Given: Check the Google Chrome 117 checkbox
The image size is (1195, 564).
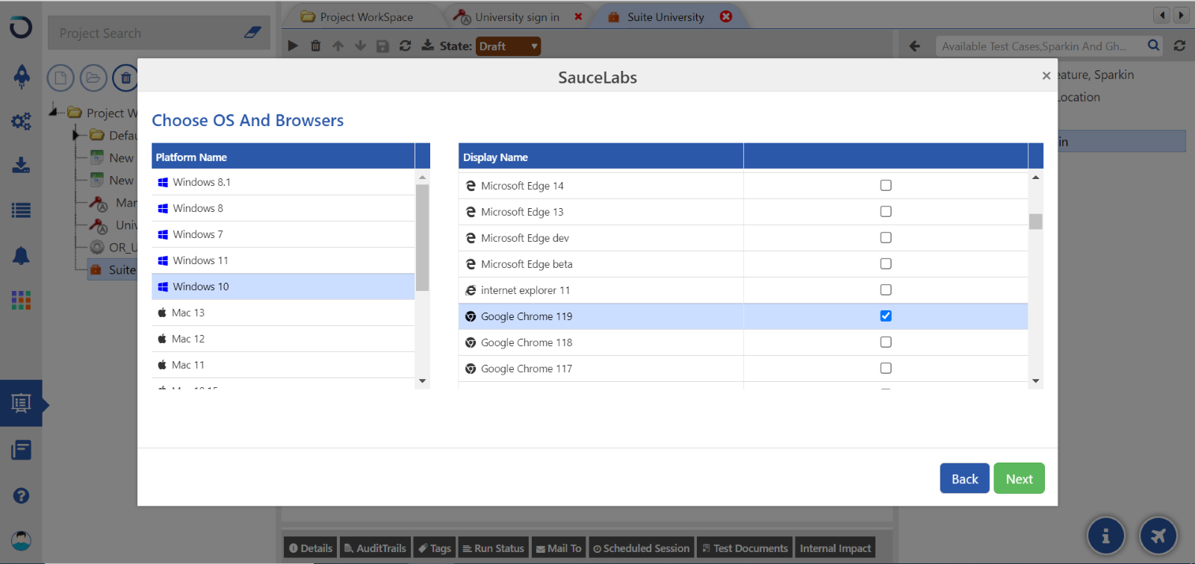Looking at the screenshot, I should click(x=886, y=368).
